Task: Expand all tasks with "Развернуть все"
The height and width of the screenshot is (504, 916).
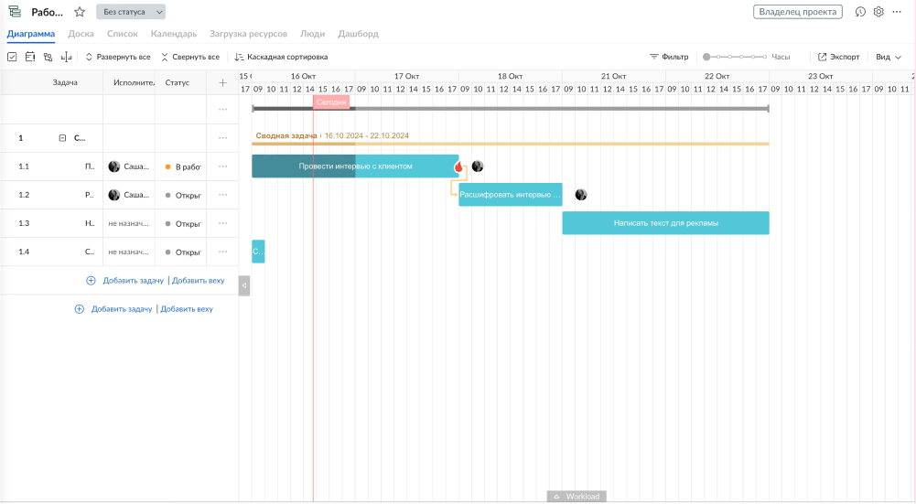Action: 117,57
